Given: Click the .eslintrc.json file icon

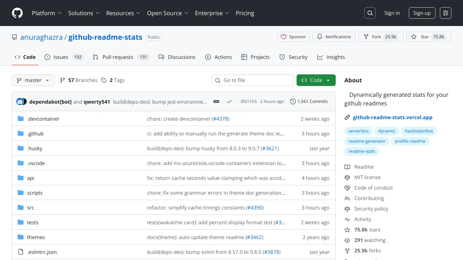Looking at the screenshot, I should pyautogui.click(x=21, y=252).
